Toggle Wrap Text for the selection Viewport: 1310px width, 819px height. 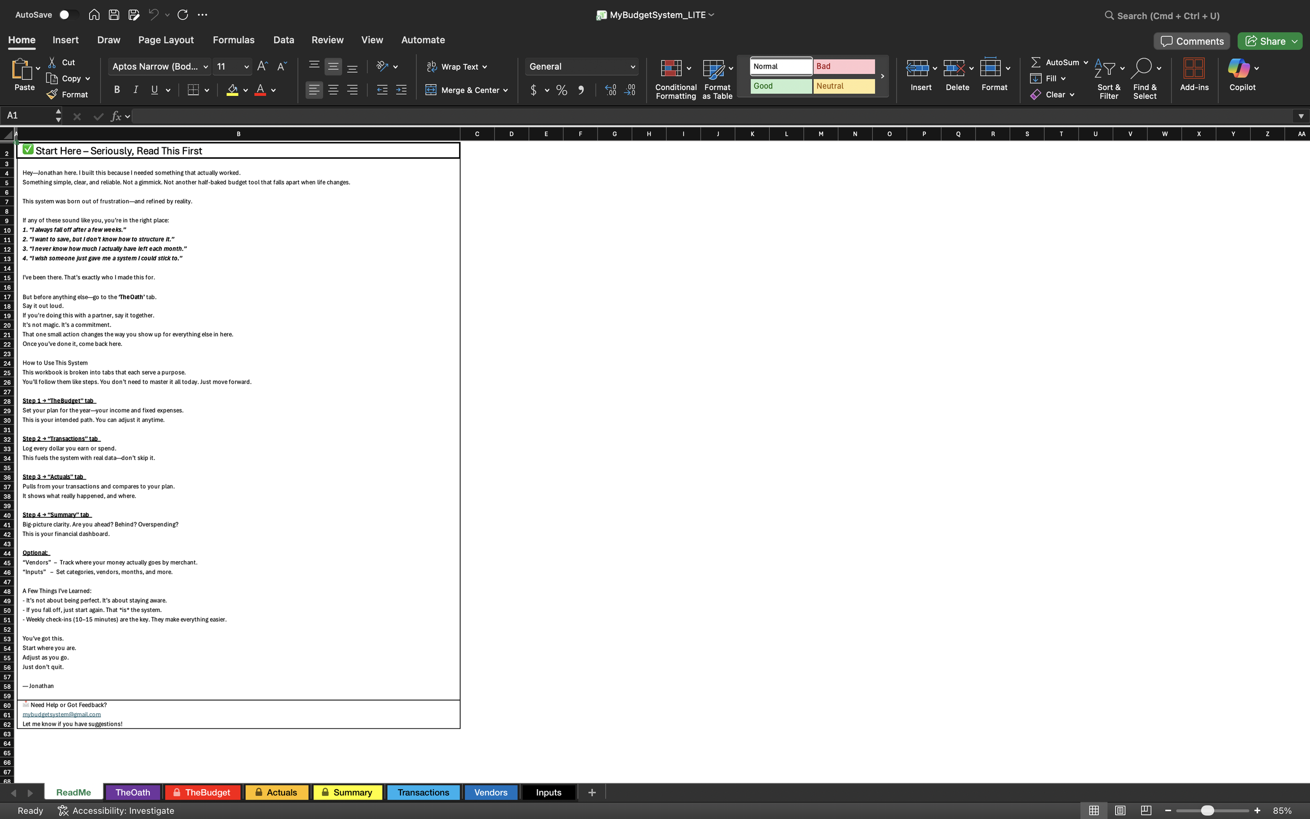click(x=456, y=66)
